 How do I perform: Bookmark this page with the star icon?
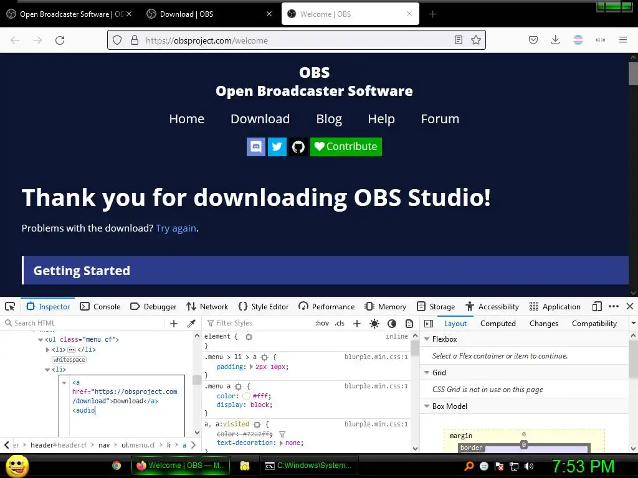[x=475, y=40]
